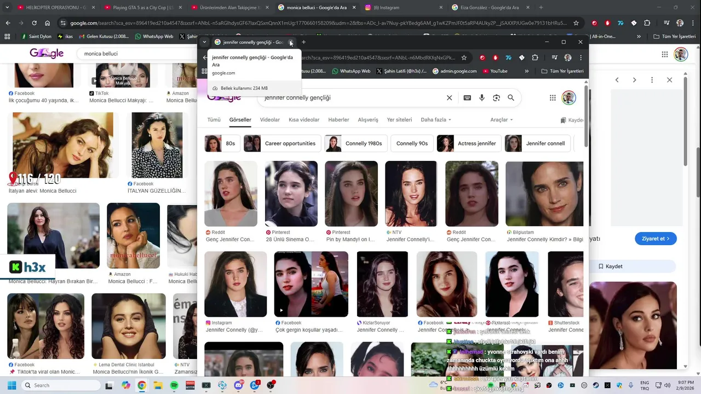Filter by Connelly 90s chip

click(x=412, y=143)
